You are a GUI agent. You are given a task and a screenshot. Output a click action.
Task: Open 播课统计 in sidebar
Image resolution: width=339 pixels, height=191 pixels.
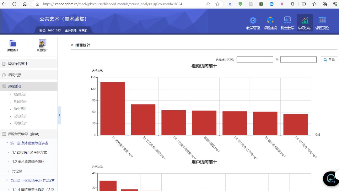(20, 94)
